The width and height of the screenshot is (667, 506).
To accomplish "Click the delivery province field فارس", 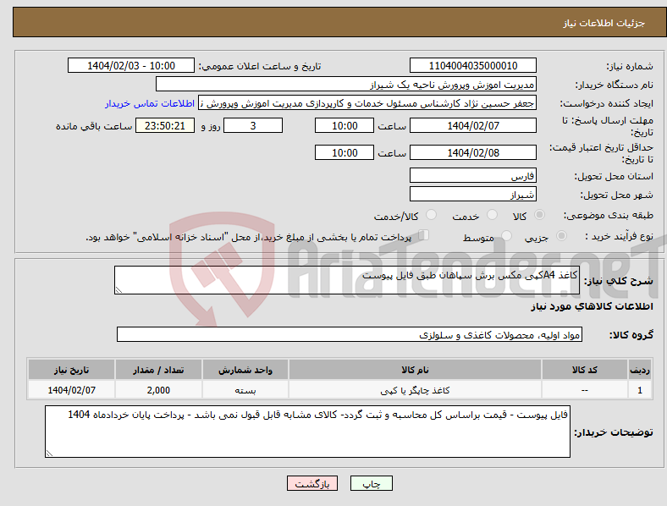I will pos(472,175).
